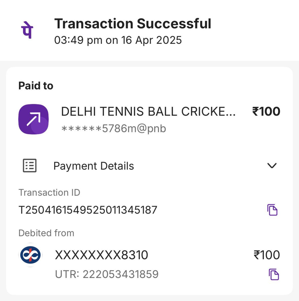Copy the UTR number using copy icon

click(274, 274)
